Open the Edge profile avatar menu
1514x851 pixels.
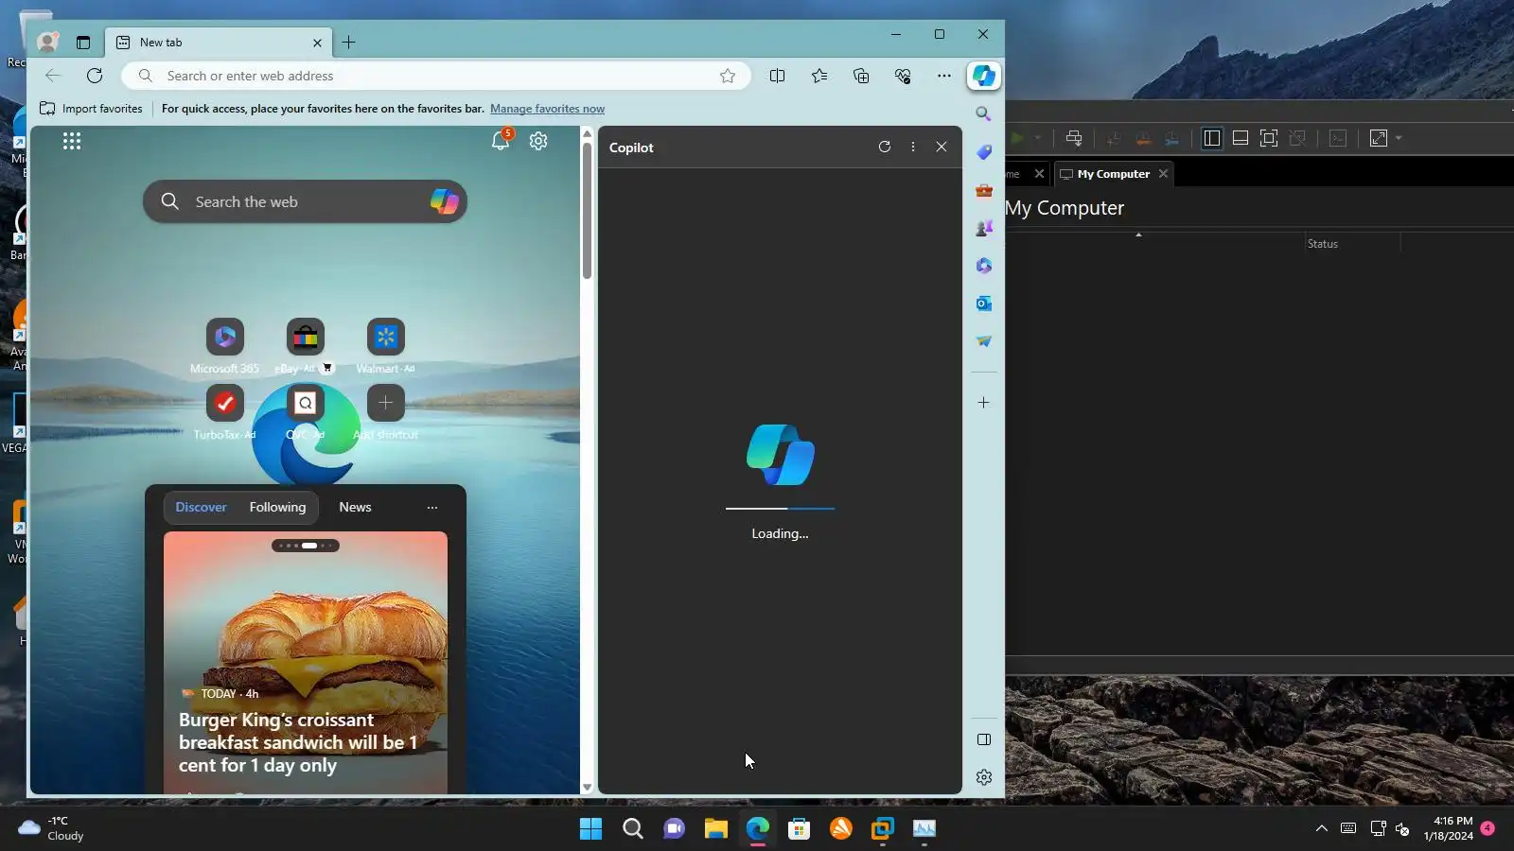(x=47, y=42)
